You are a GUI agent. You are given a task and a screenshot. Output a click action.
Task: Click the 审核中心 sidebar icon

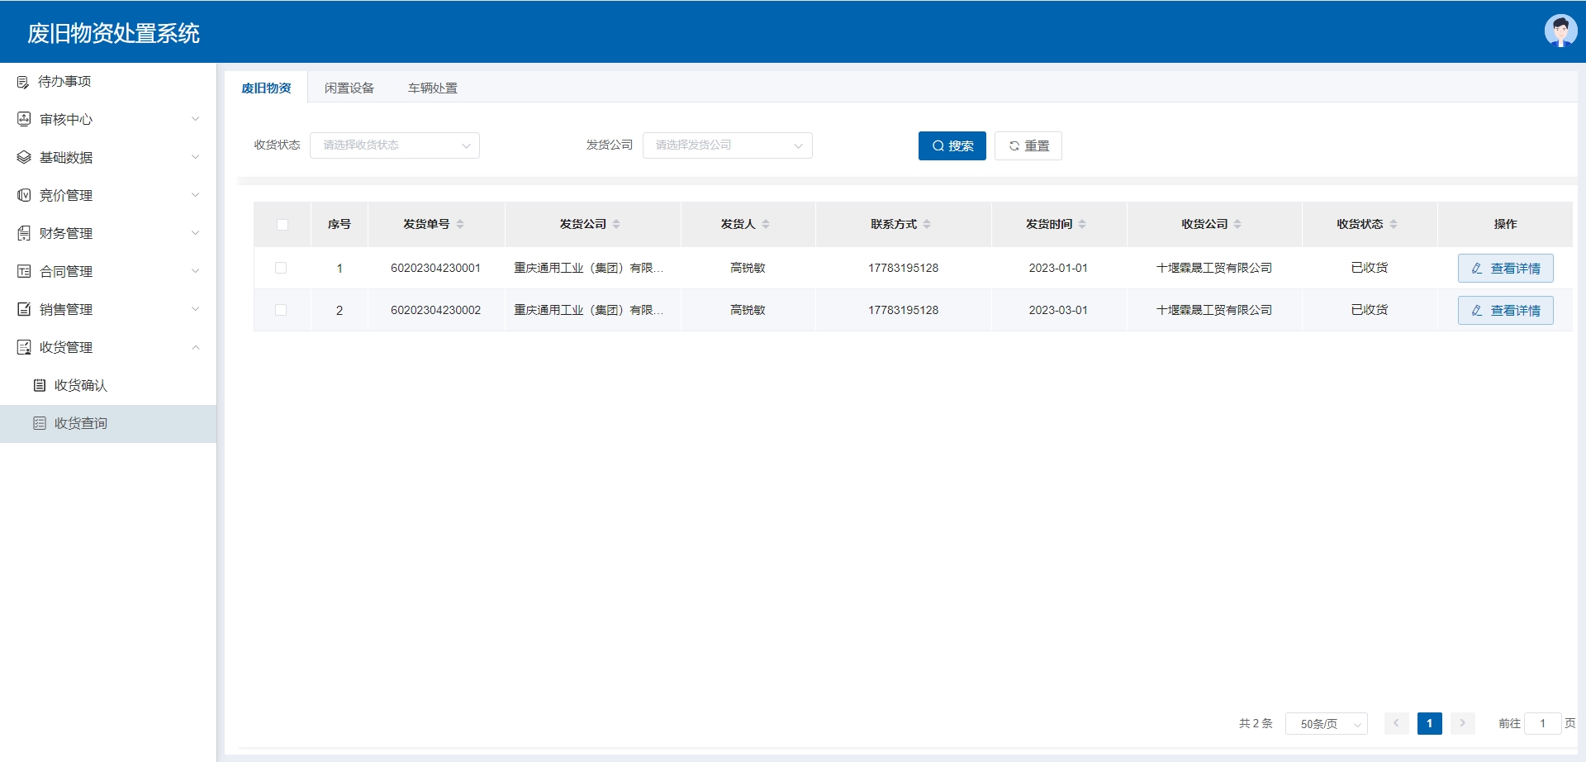(x=24, y=120)
